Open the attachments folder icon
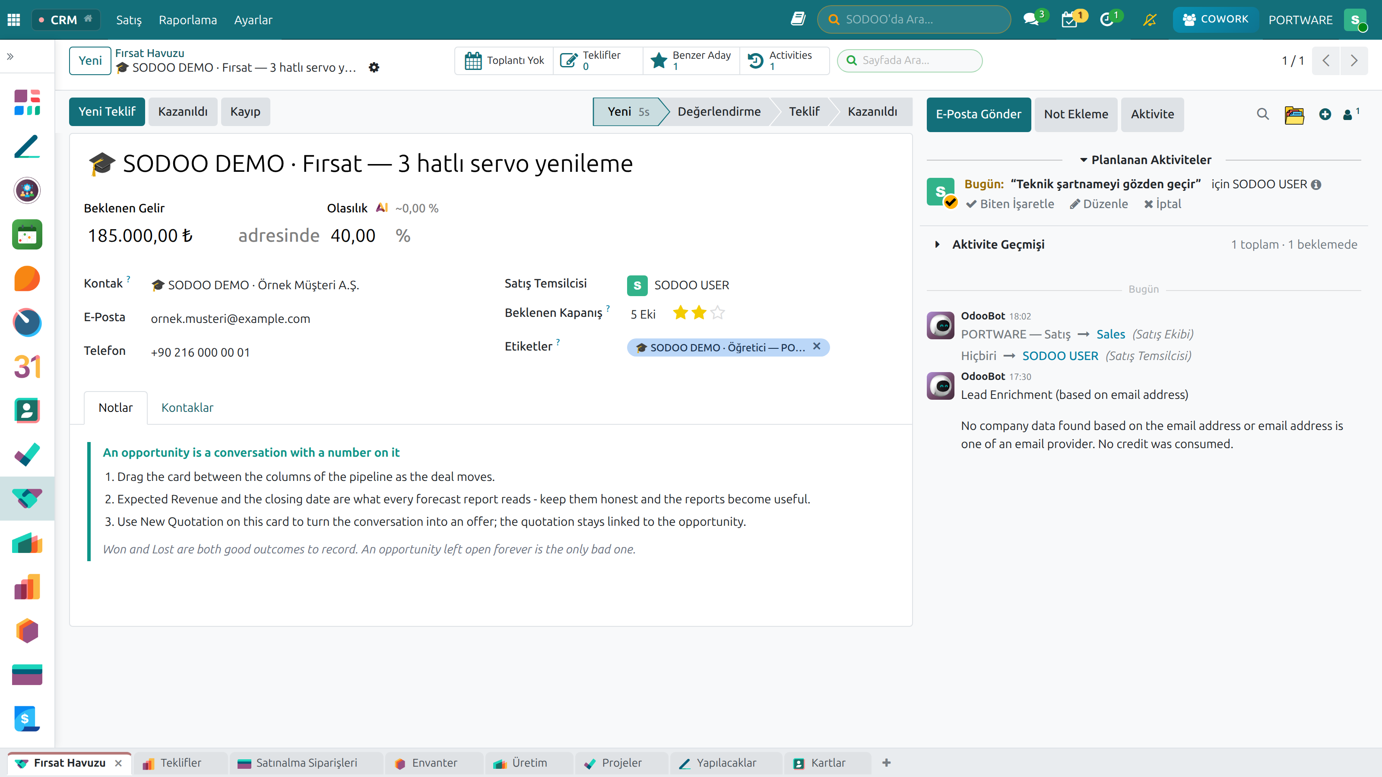The image size is (1382, 777). point(1294,115)
